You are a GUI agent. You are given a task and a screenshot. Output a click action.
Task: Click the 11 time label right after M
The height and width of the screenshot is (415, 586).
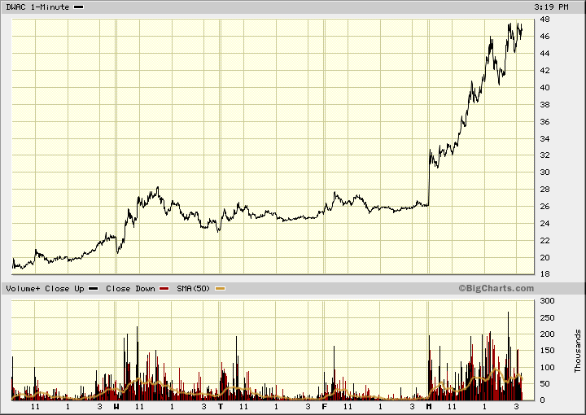(x=452, y=406)
